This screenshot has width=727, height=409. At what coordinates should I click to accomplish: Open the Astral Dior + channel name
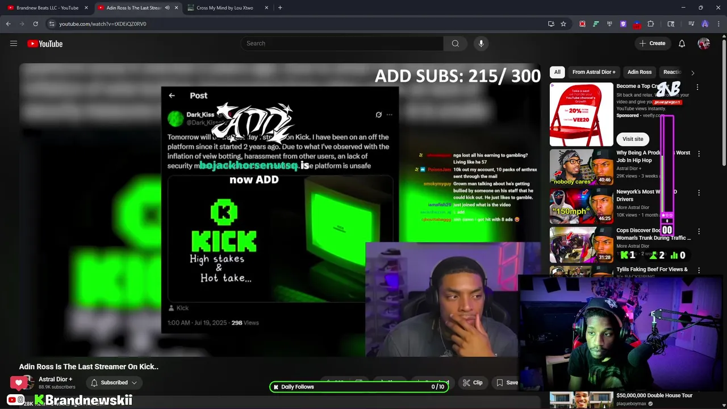point(55,379)
